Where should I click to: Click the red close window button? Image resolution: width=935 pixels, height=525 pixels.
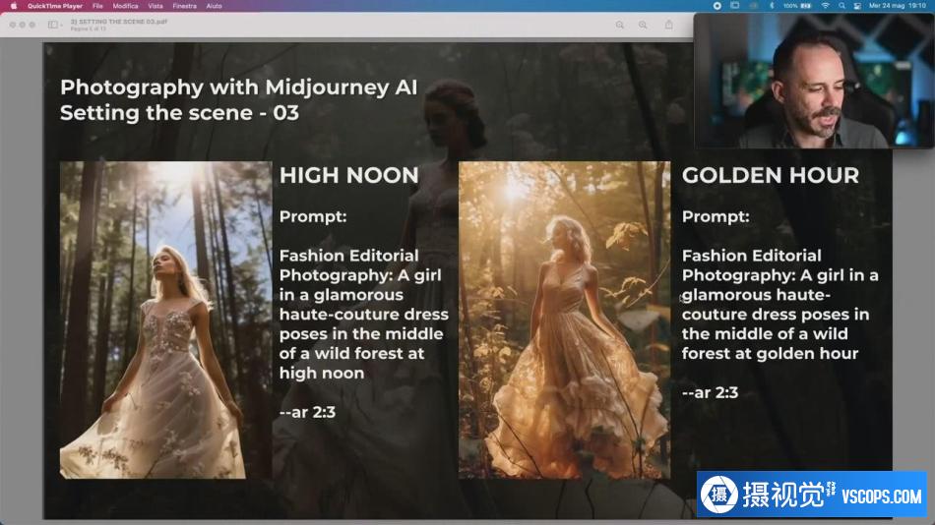click(x=13, y=25)
